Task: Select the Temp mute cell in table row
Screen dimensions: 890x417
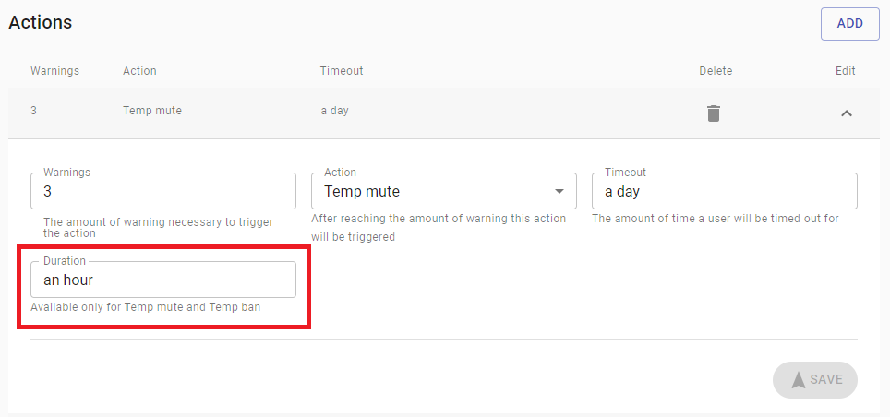Action: (152, 111)
